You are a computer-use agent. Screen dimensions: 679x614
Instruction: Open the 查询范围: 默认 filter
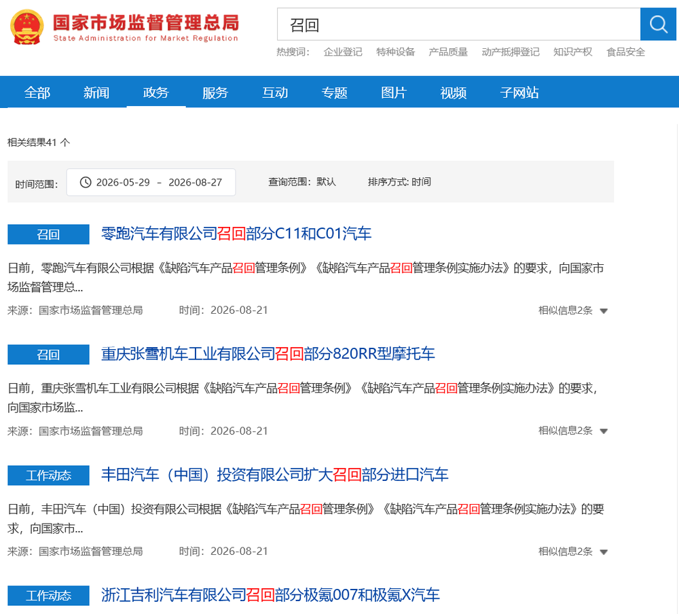coord(302,182)
